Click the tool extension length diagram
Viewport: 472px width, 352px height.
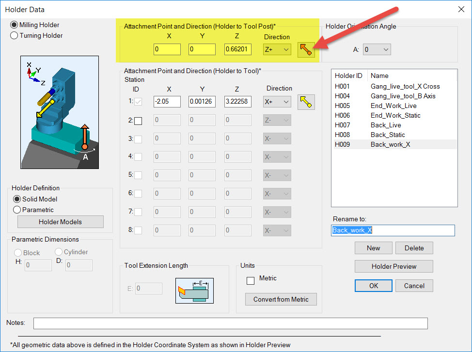(x=194, y=291)
